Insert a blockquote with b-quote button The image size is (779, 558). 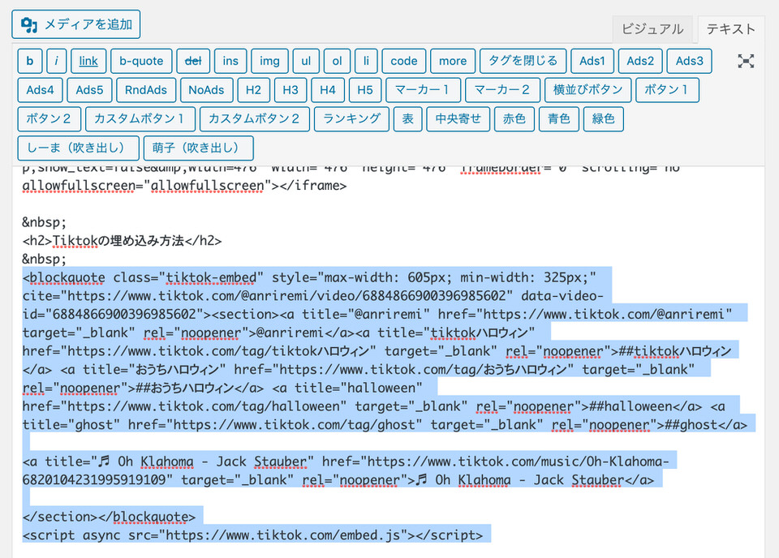[141, 61]
